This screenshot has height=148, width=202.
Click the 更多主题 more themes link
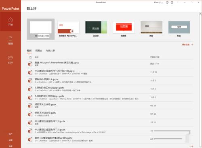coord(187,45)
